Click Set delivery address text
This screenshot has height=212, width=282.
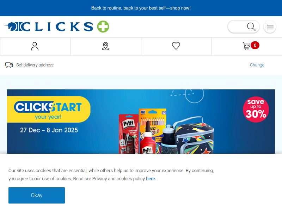coord(35,65)
